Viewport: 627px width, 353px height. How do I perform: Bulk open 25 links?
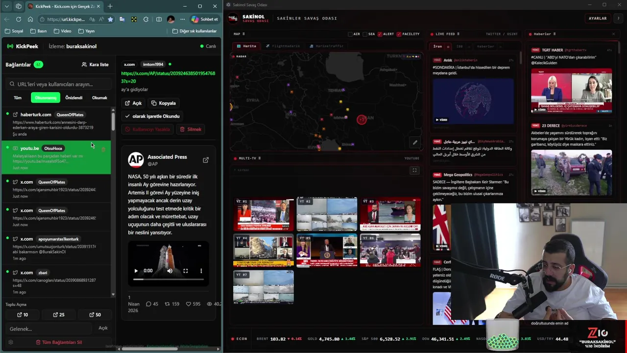pyautogui.click(x=59, y=315)
